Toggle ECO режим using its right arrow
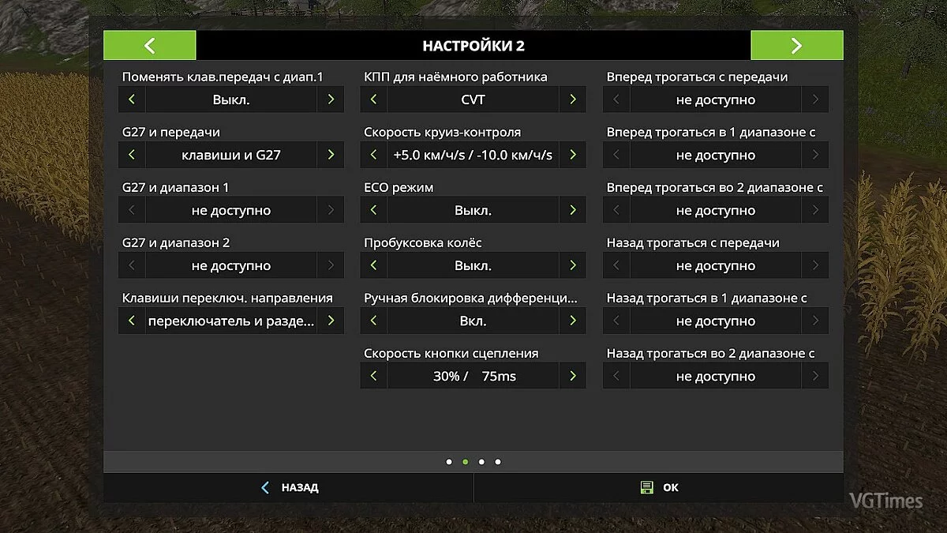The height and width of the screenshot is (533, 947). click(572, 210)
